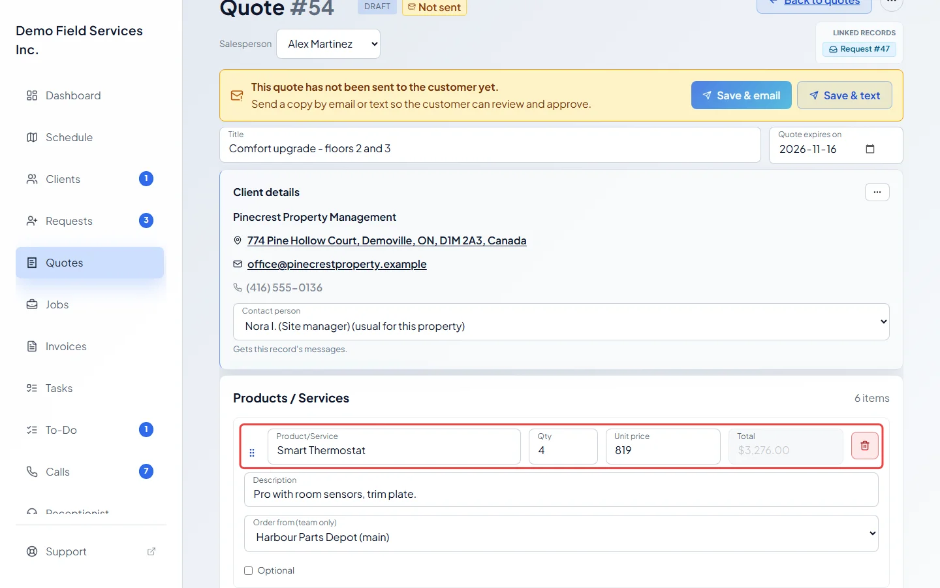Image resolution: width=940 pixels, height=588 pixels.
Task: Click the "Not sent" status badge
Action: click(434, 7)
